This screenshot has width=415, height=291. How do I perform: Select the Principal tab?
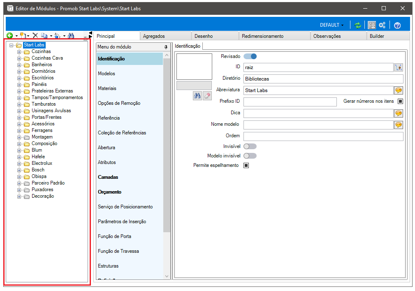117,36
